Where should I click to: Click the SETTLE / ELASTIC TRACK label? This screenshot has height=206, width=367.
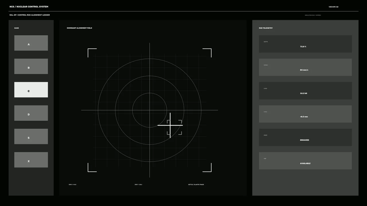click(x=196, y=185)
